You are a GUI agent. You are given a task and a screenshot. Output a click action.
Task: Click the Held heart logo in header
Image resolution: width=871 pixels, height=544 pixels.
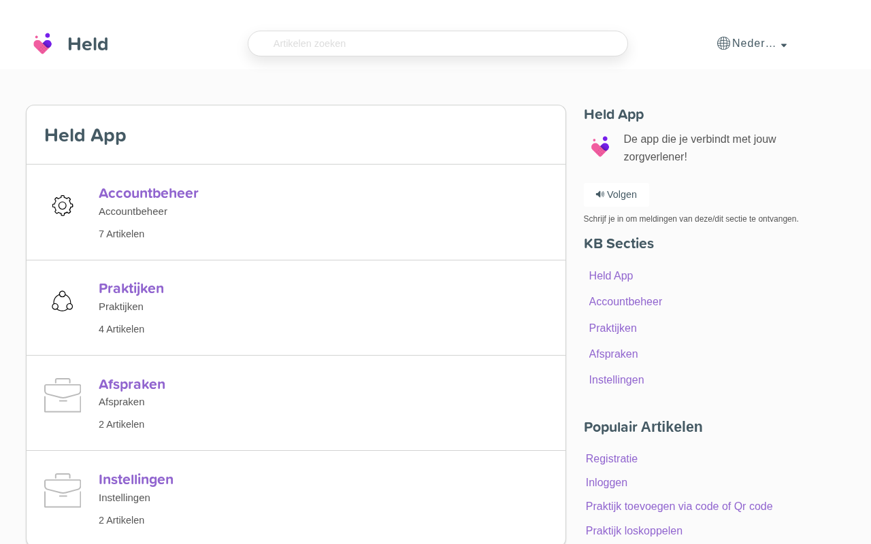pos(43,44)
